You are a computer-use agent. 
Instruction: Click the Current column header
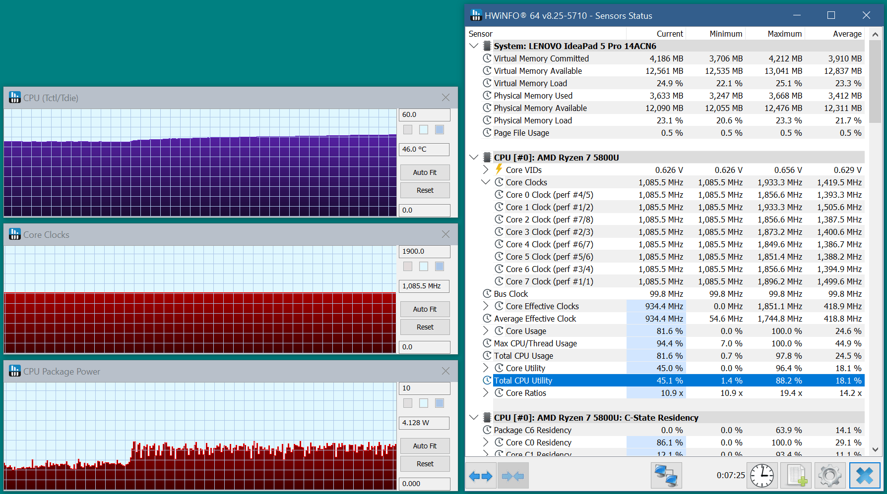pyautogui.click(x=656, y=34)
